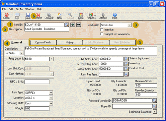Click the Item Tax Type field

[111, 74]
